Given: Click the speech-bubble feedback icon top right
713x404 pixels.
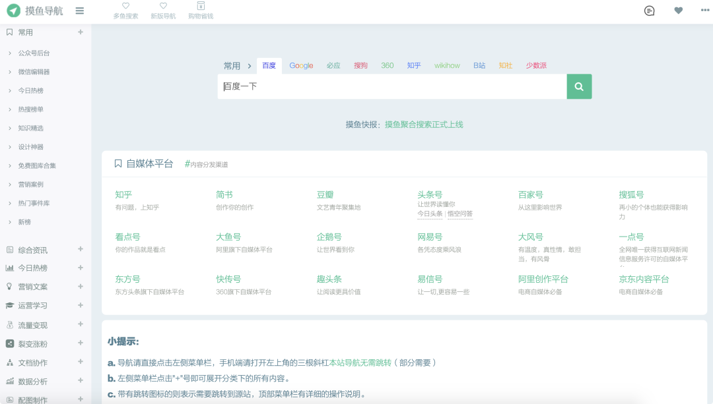Looking at the screenshot, I should 649,11.
